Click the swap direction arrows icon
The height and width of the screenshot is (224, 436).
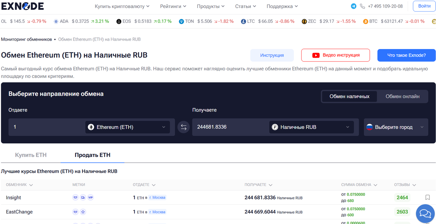point(183,127)
